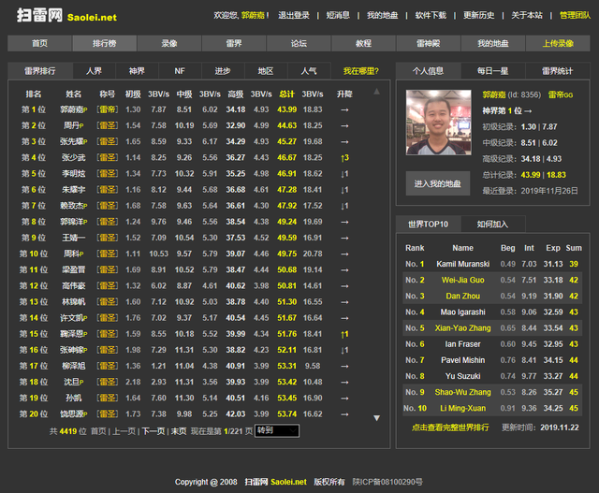Click player name 张少武 in rank 4 row
This screenshot has width=599, height=493.
pyautogui.click(x=73, y=158)
